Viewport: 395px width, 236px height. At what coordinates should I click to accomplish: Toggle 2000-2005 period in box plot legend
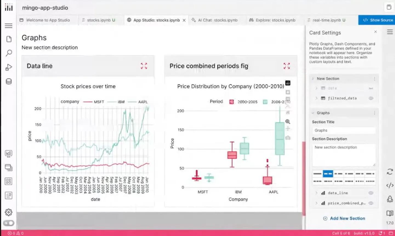coord(243,102)
